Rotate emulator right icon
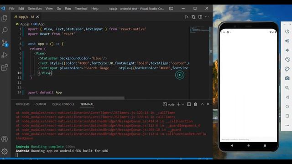Viewport: 292px width, 164px height. pos(287,69)
